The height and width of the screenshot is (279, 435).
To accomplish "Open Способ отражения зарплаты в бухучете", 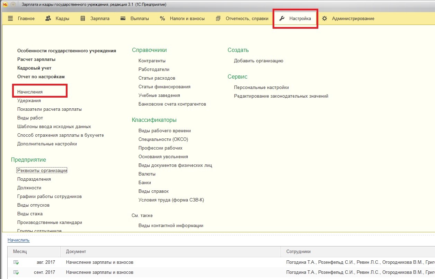I will [x=61, y=135].
